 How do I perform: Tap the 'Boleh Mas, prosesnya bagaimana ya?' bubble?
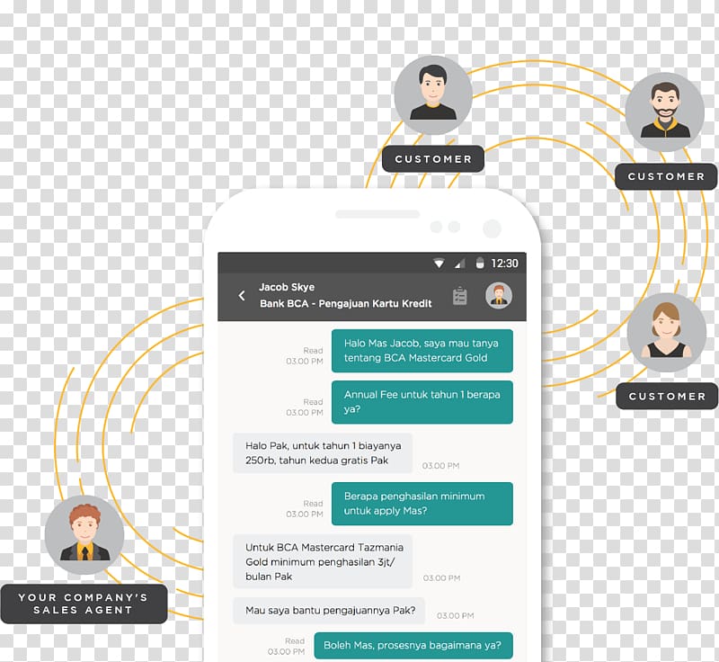coord(413,645)
